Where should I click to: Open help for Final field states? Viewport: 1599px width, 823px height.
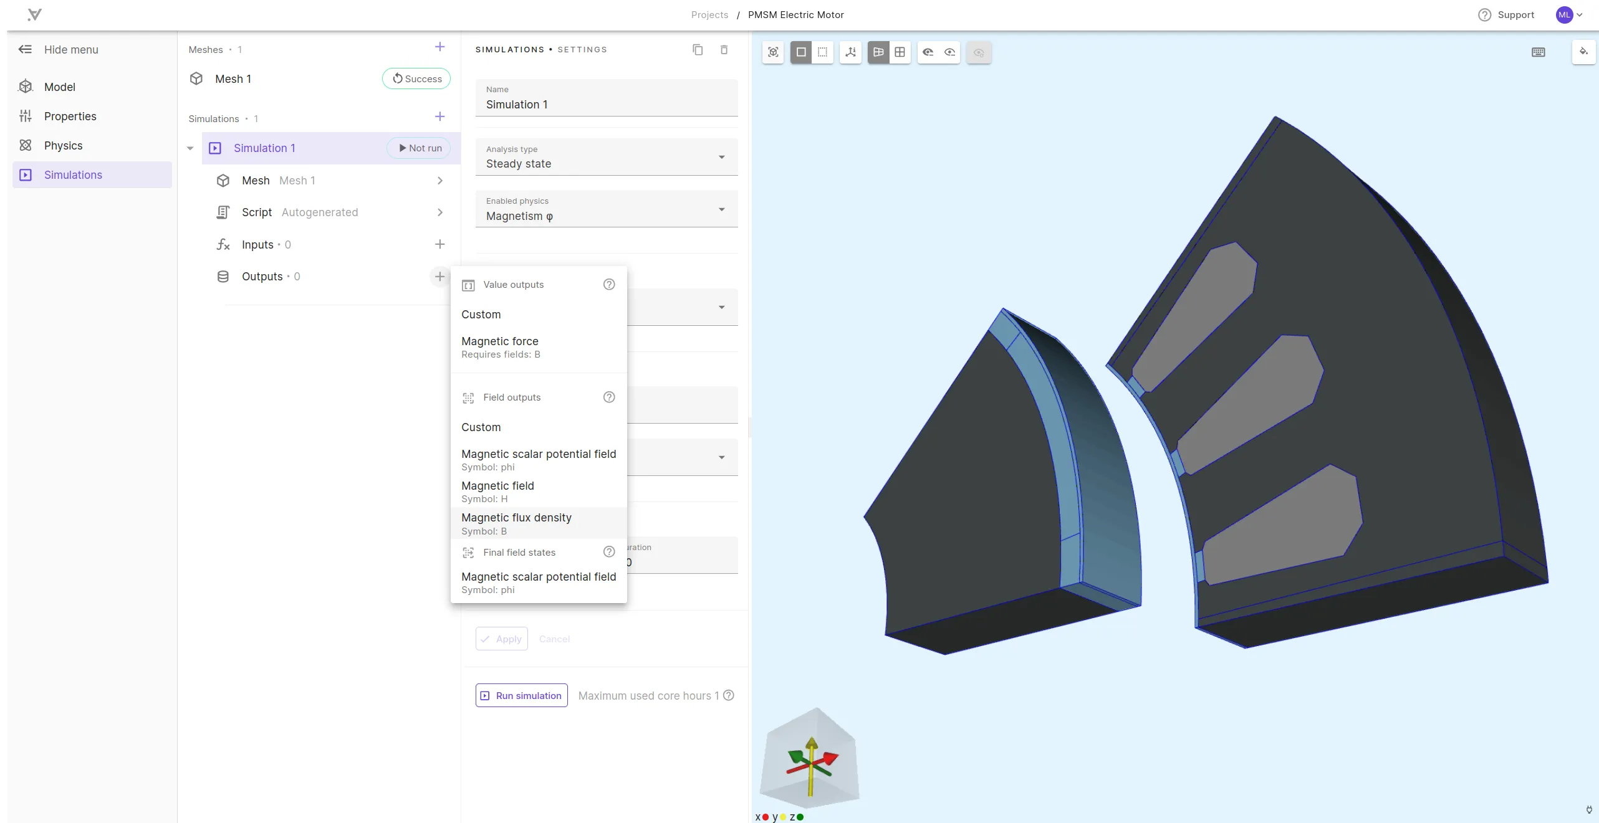609,551
